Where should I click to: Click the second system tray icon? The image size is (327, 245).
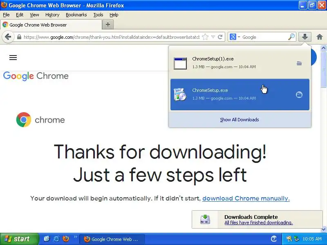296,239
